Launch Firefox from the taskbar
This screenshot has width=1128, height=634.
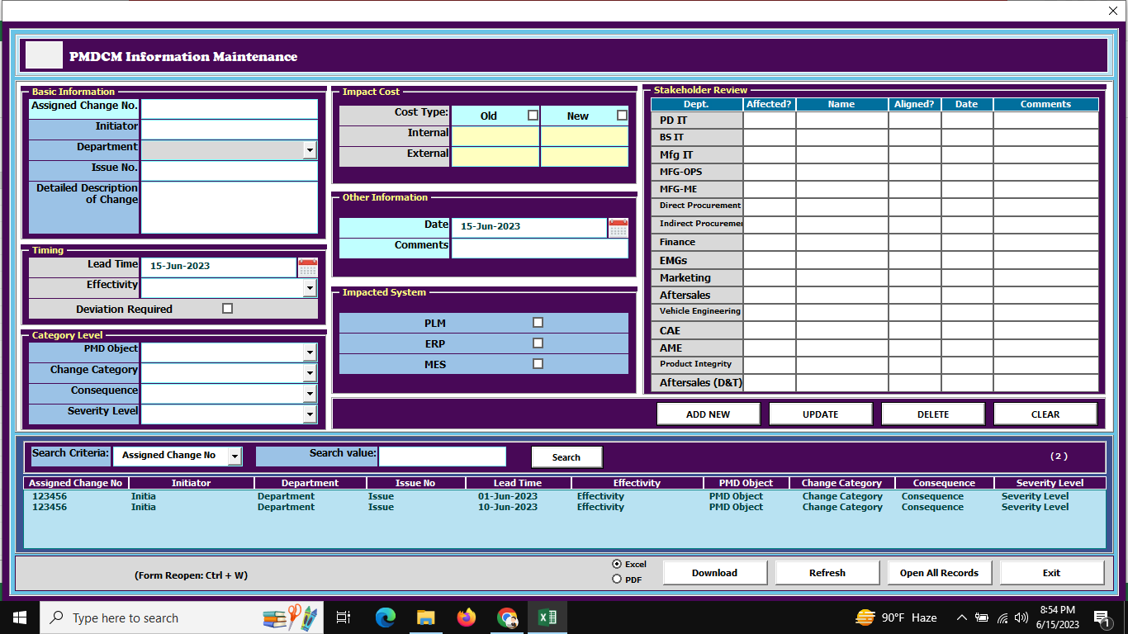(x=467, y=617)
